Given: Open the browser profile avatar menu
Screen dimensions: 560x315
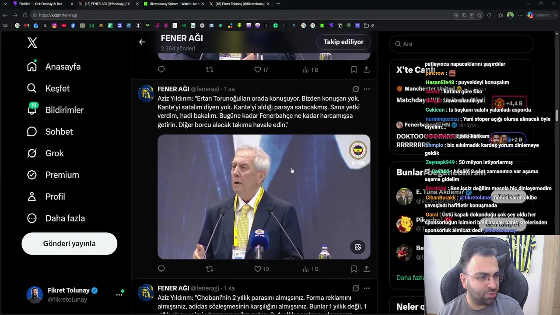Looking at the screenshot, I should (x=510, y=15).
